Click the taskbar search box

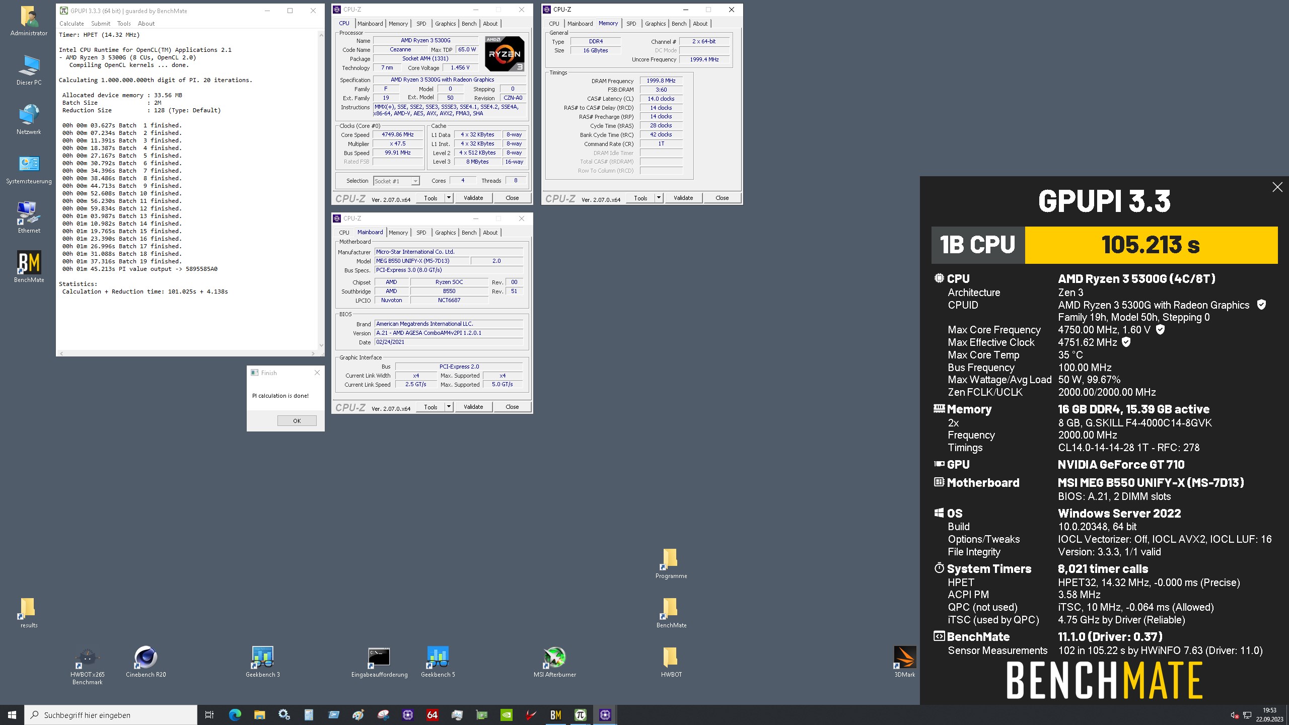pyautogui.click(x=111, y=715)
